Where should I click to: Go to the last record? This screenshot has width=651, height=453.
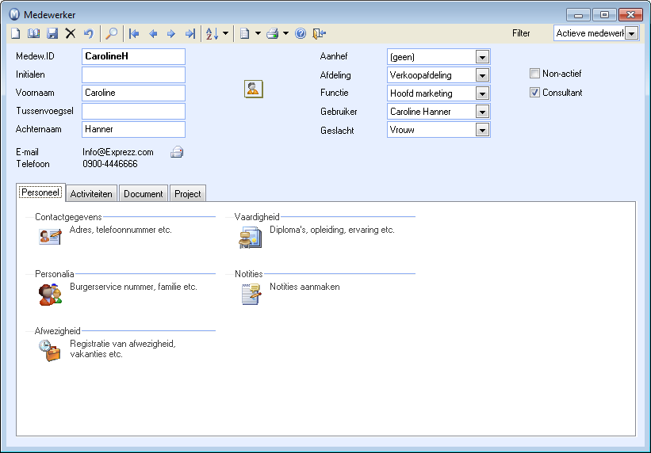click(x=190, y=33)
